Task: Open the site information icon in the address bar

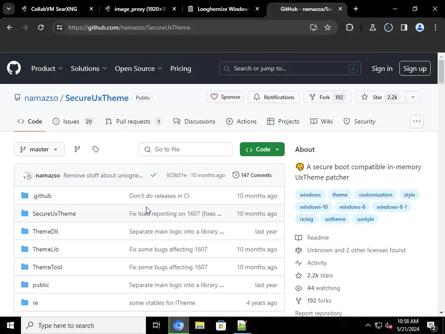Action: 60,27
